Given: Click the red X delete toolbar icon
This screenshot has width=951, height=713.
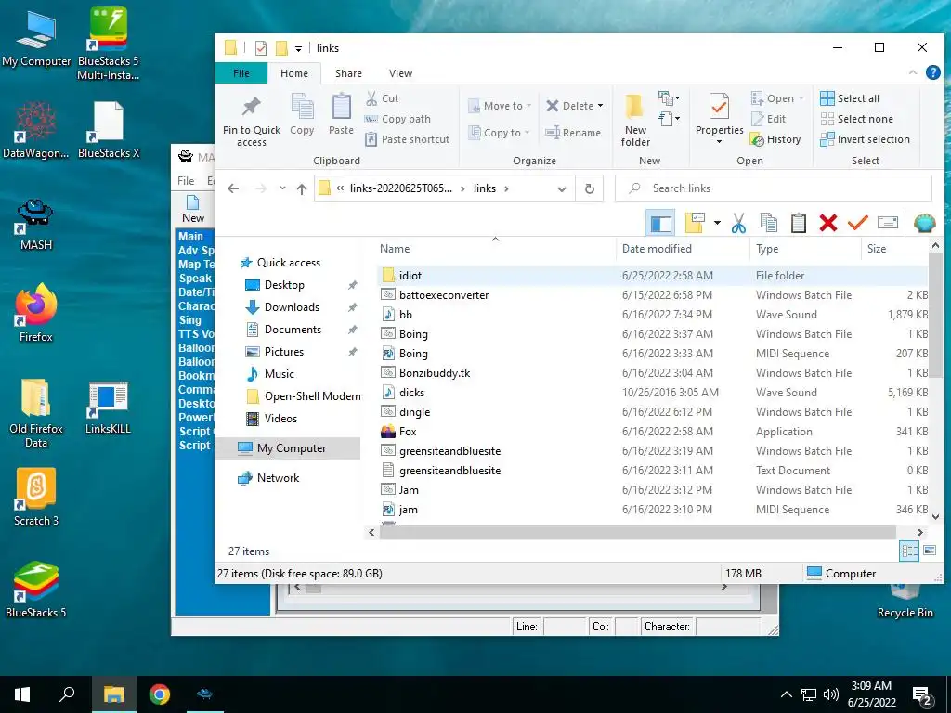Looking at the screenshot, I should point(827,223).
